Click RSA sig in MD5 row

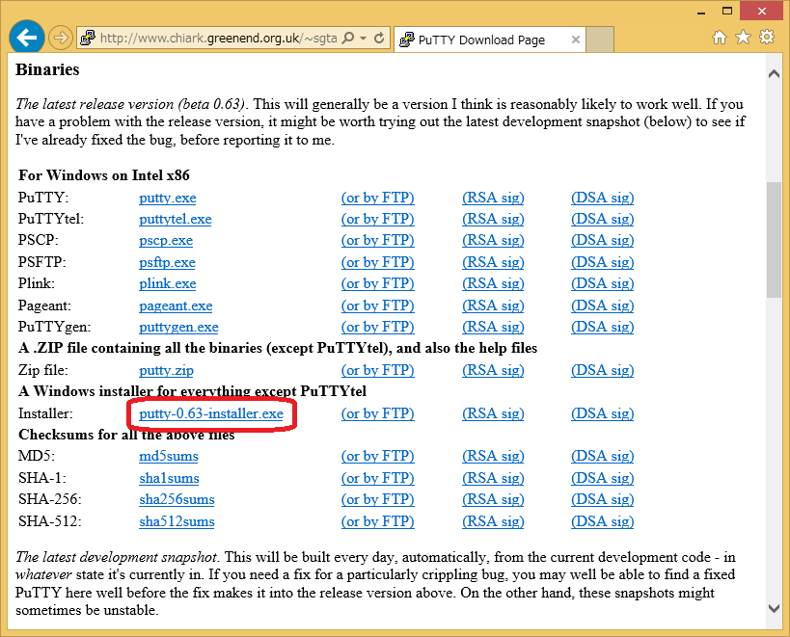[493, 457]
